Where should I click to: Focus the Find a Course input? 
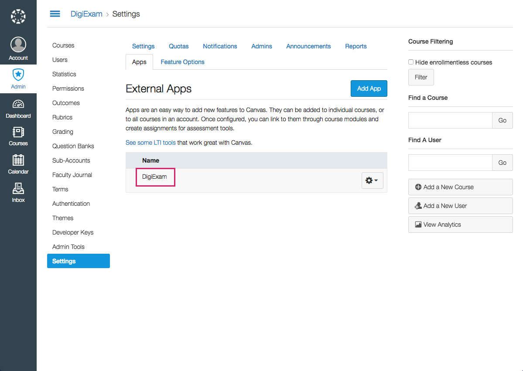click(450, 120)
